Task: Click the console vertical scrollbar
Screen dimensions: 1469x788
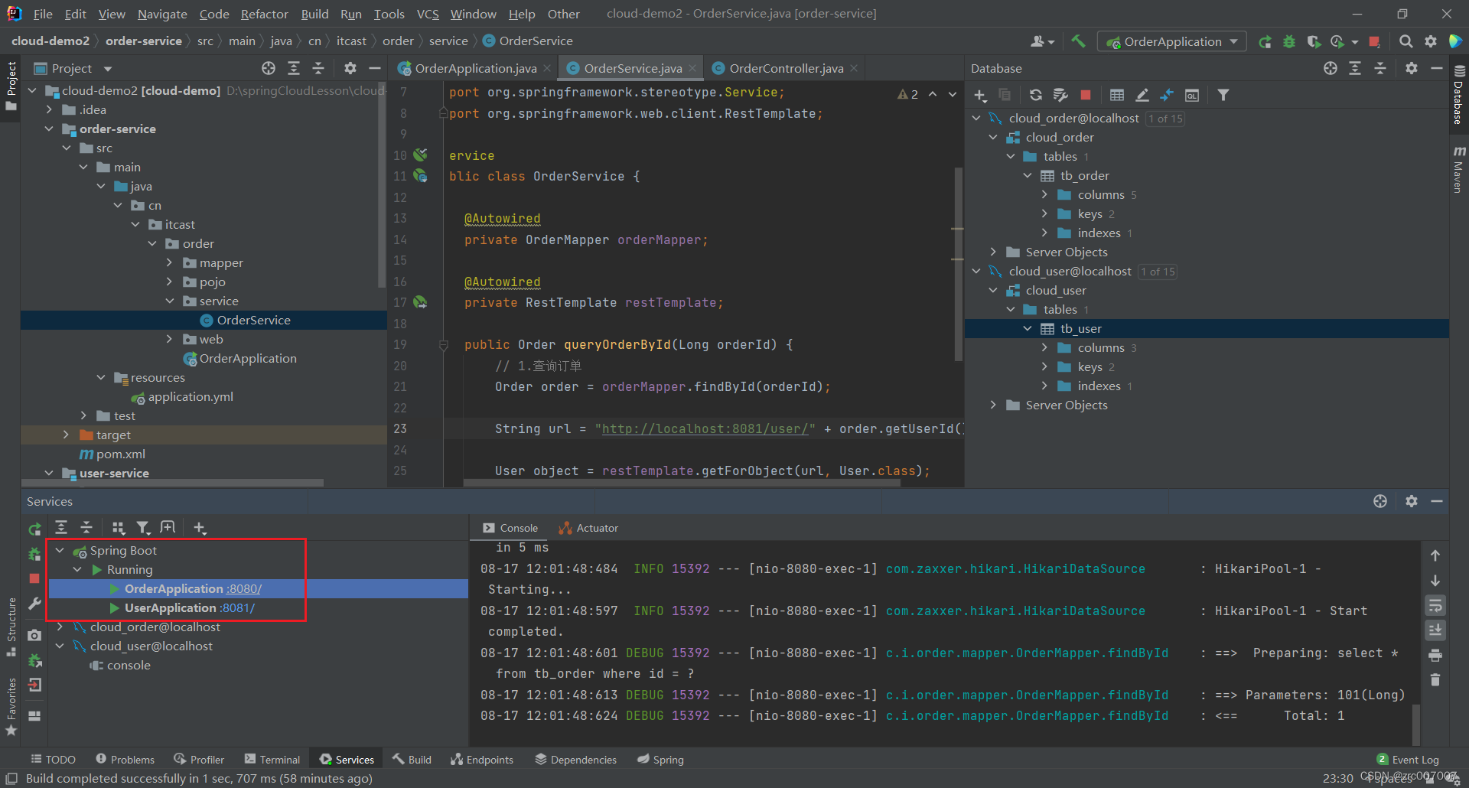Action: 1416,723
